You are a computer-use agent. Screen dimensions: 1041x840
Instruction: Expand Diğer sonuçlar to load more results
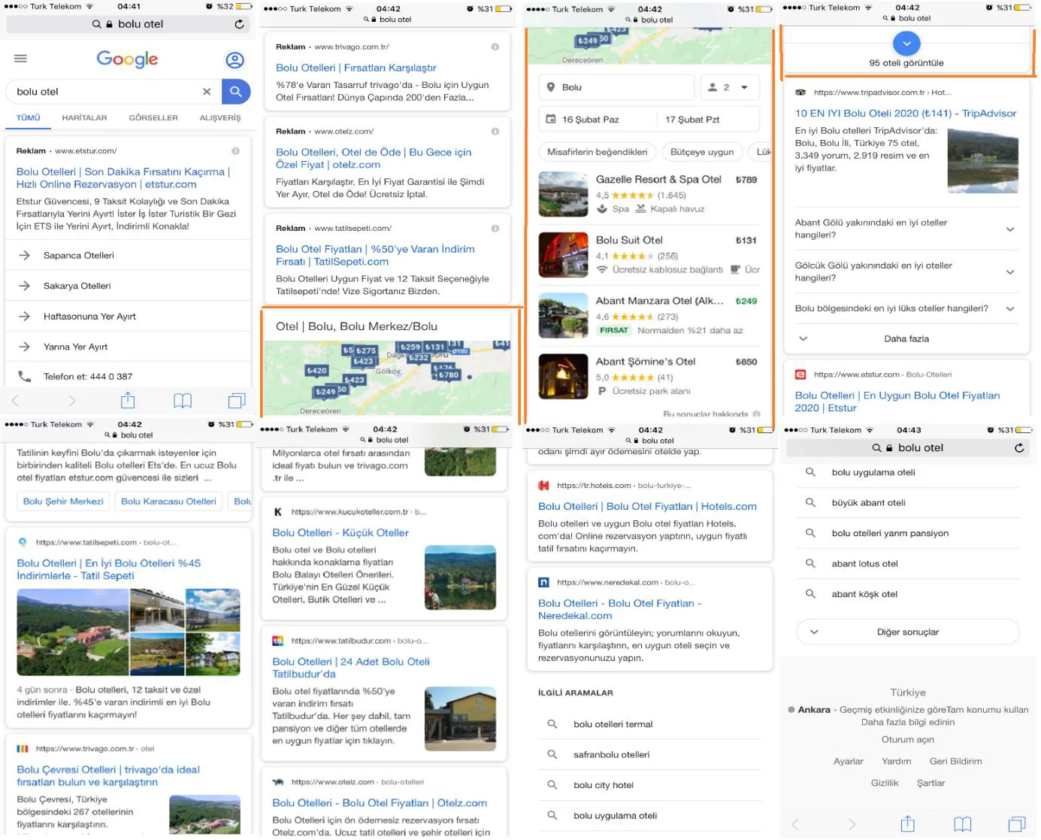click(907, 632)
